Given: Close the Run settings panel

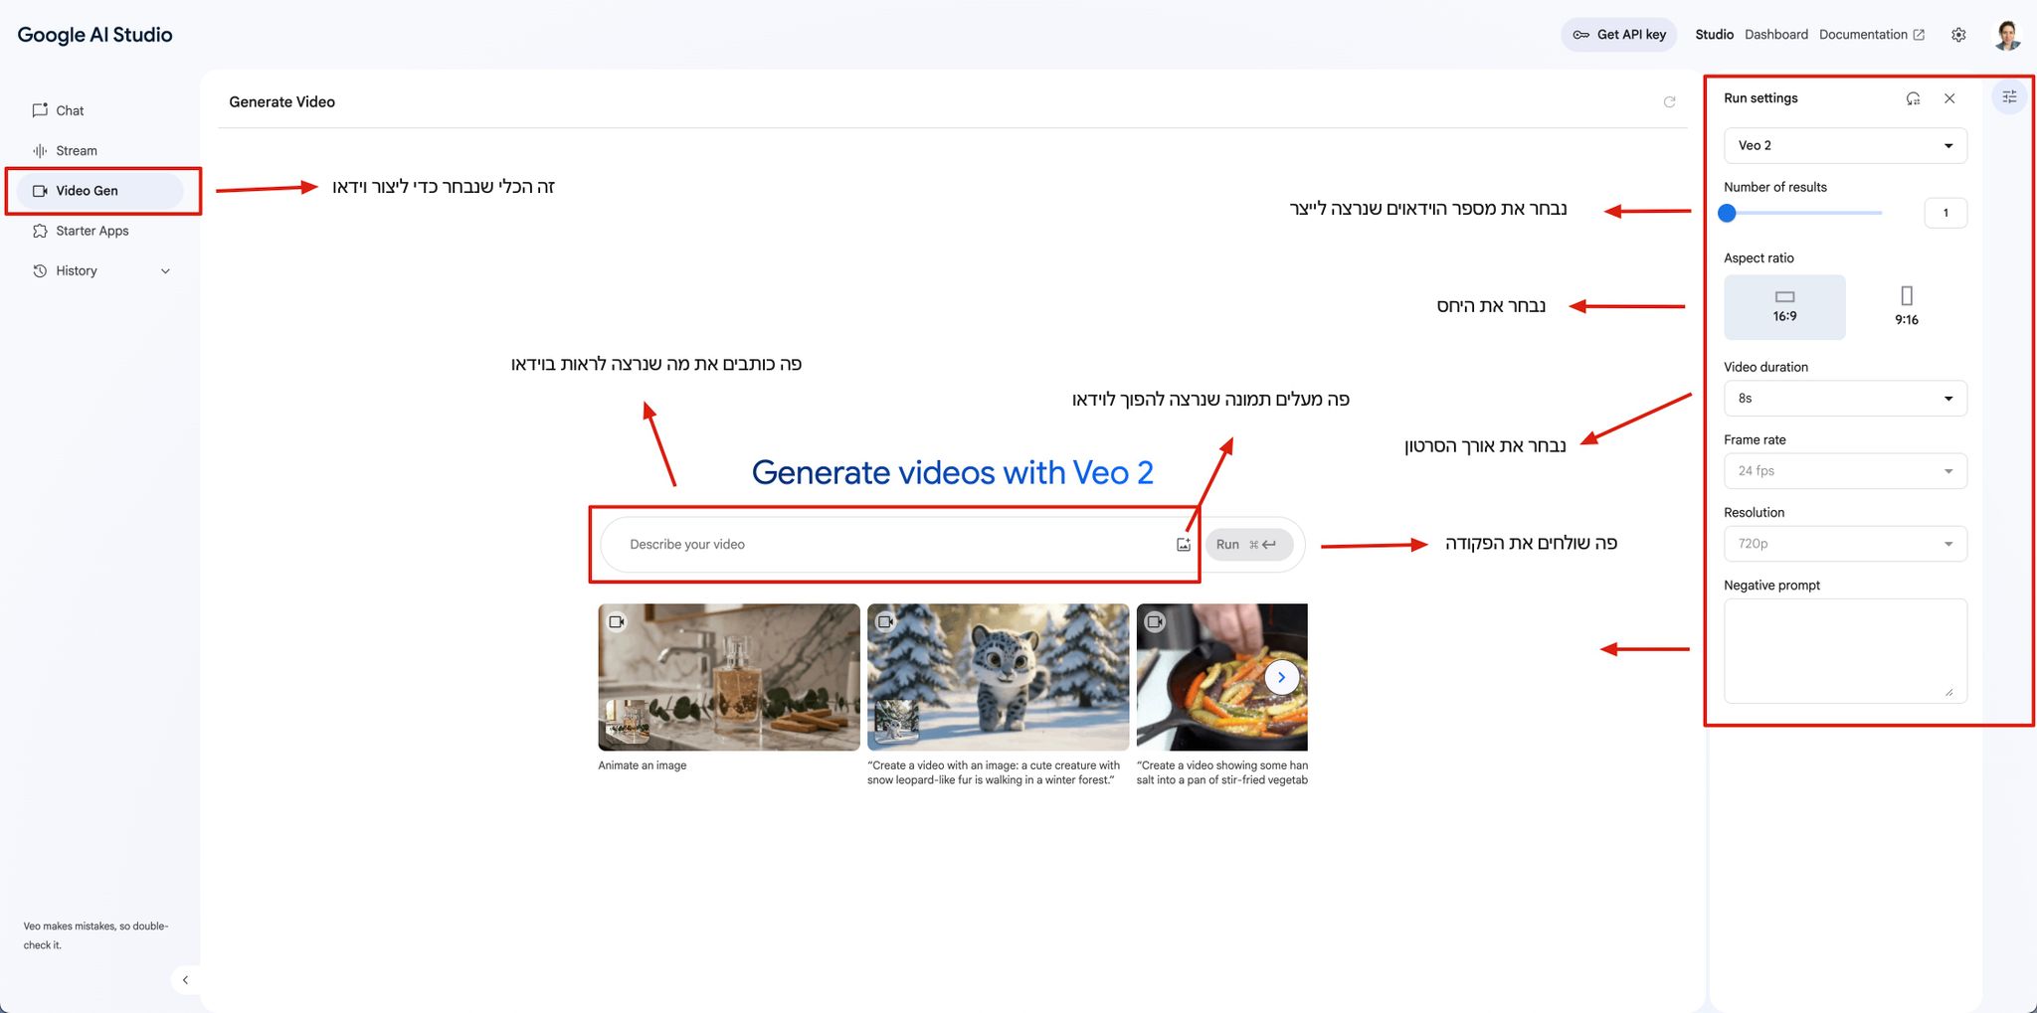Looking at the screenshot, I should tap(1949, 98).
